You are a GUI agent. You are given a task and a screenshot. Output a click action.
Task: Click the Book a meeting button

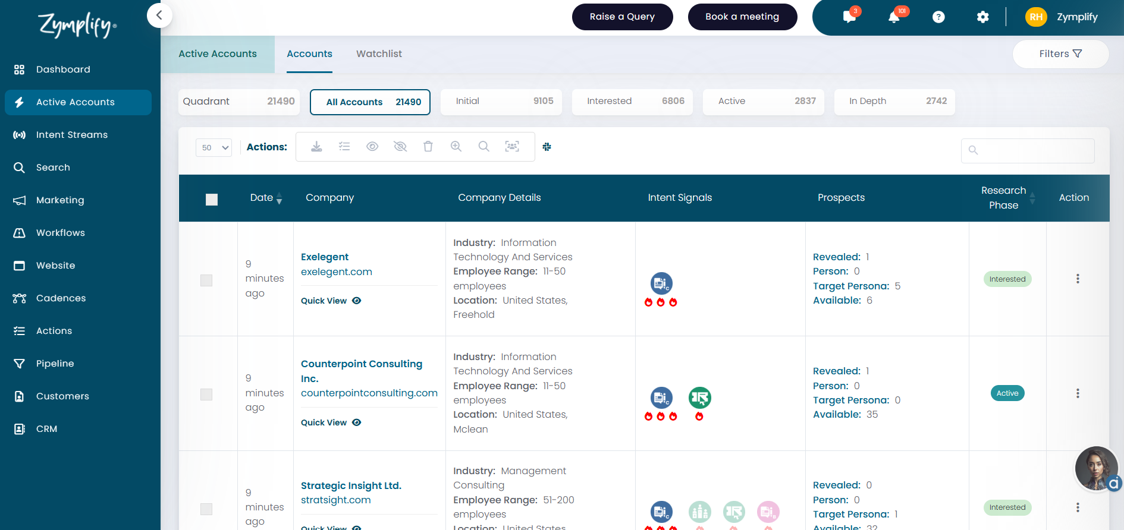(x=742, y=17)
